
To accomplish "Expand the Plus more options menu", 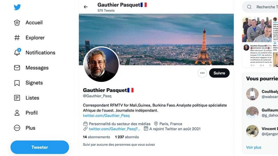I will (x=17, y=128).
